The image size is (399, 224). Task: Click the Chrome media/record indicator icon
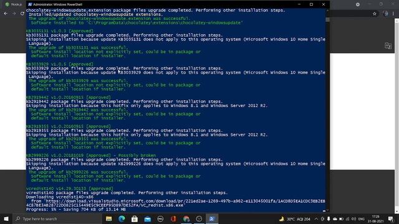358,4
